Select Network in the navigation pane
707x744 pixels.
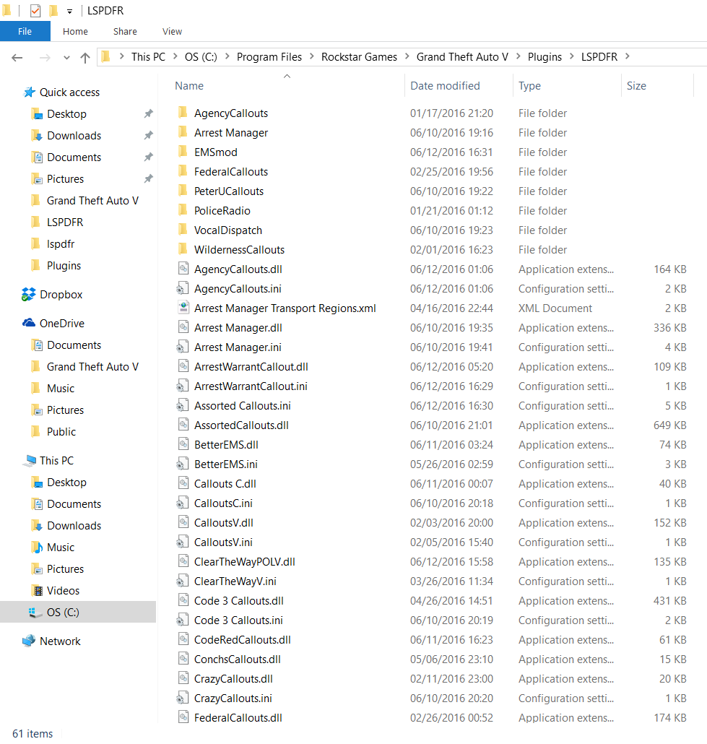(60, 641)
